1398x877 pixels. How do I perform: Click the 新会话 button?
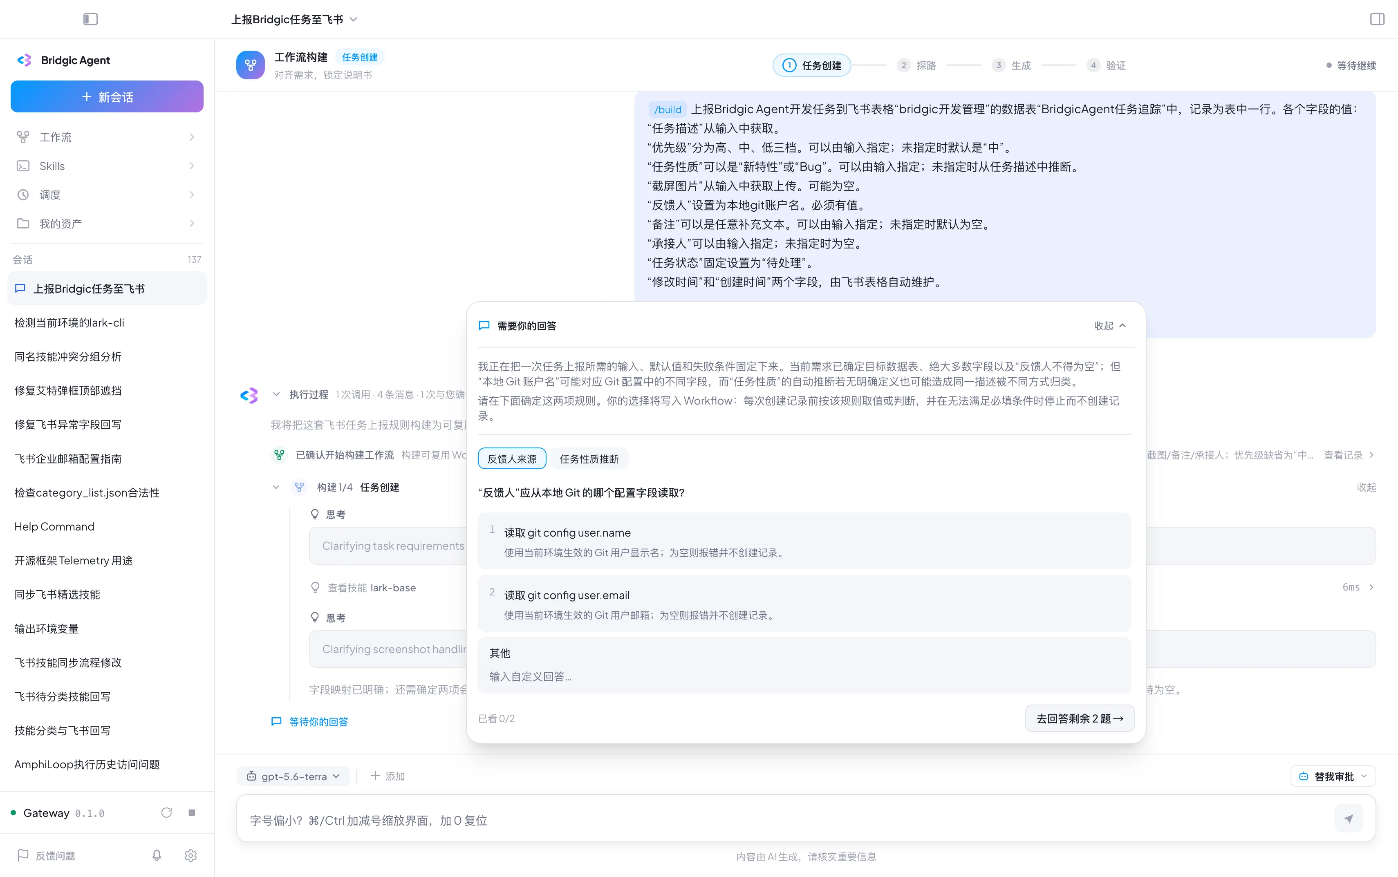pos(107,96)
